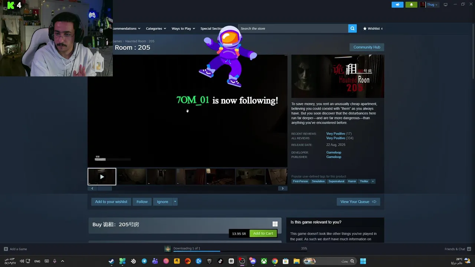
Task: Add a tag with the plus button
Action: point(373,181)
